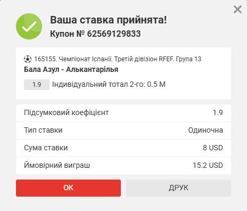Click the soccer ball sport icon

pyautogui.click(x=28, y=59)
